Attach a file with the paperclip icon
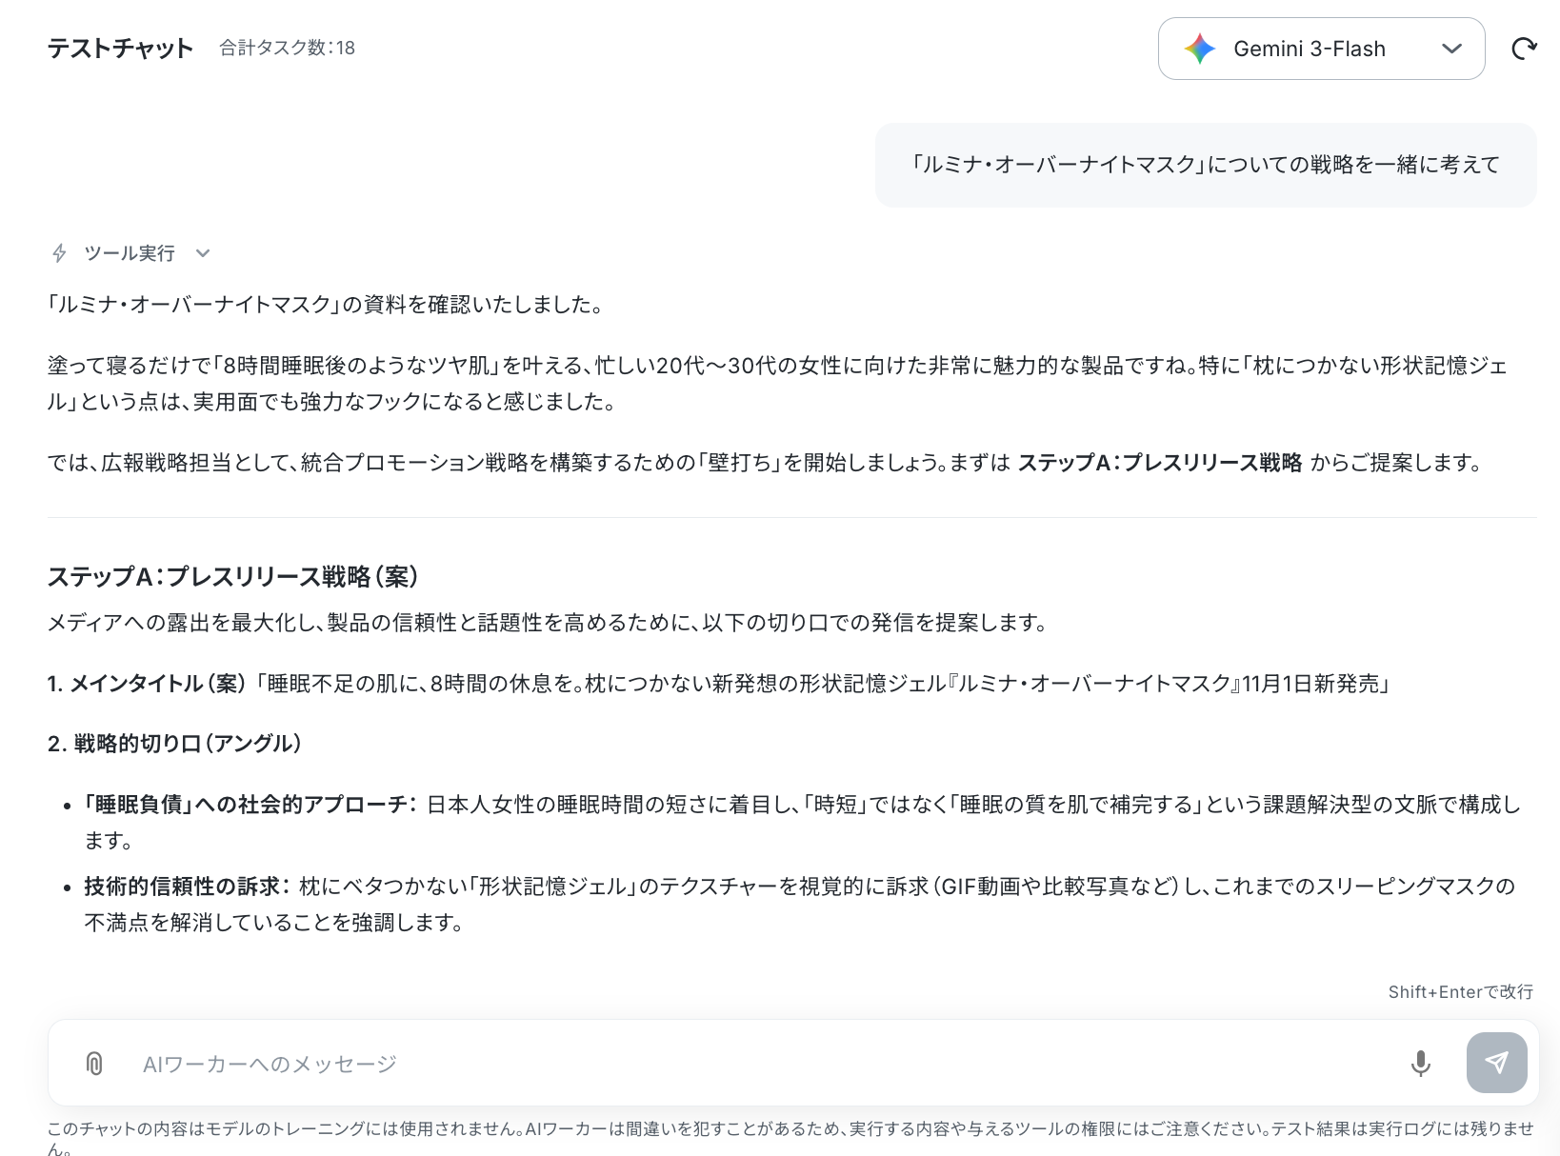The width and height of the screenshot is (1560, 1156). tap(94, 1063)
